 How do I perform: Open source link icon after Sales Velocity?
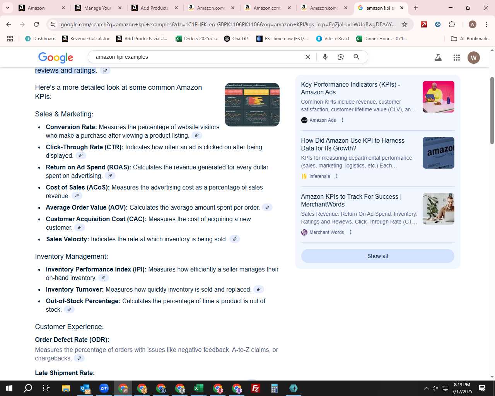pos(235,239)
